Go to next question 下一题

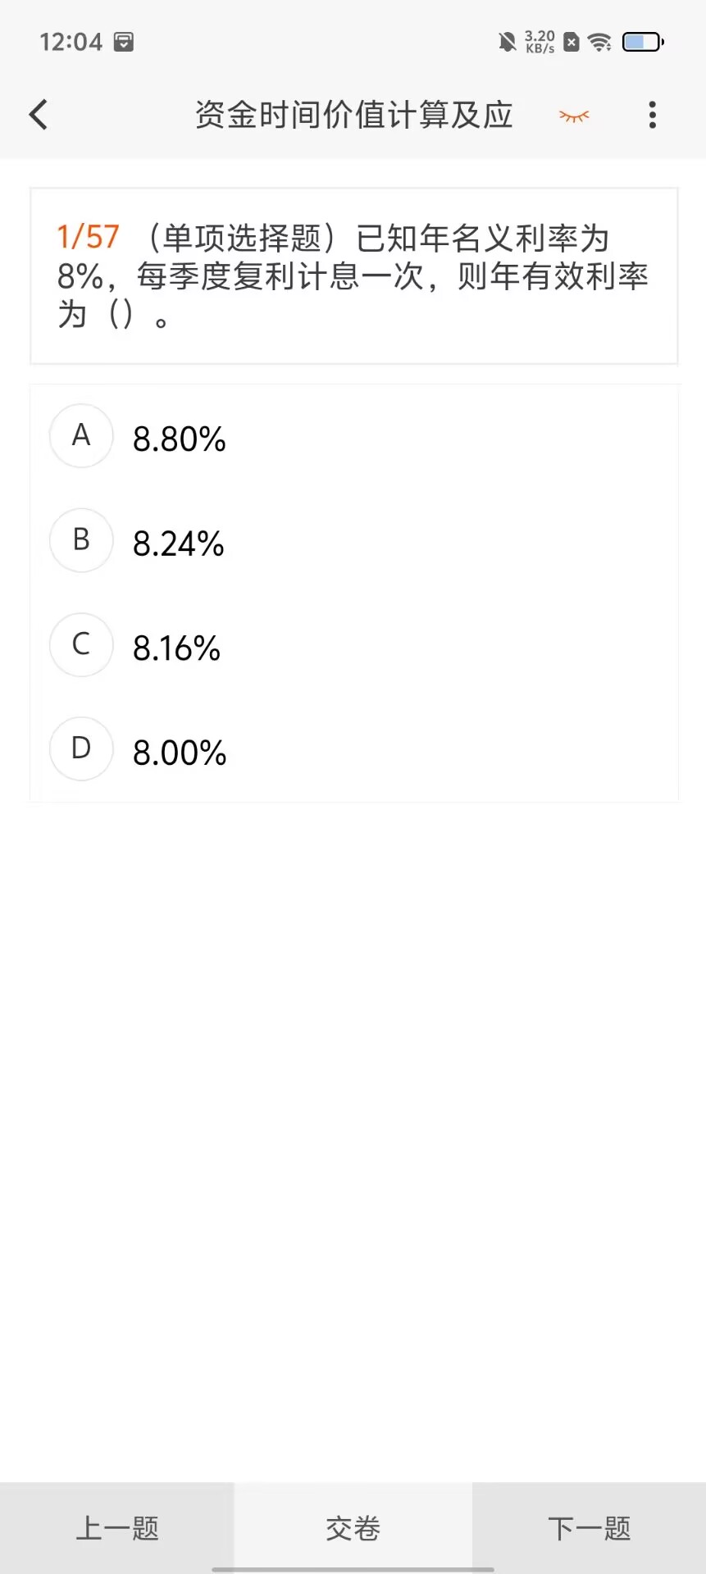click(x=590, y=1528)
